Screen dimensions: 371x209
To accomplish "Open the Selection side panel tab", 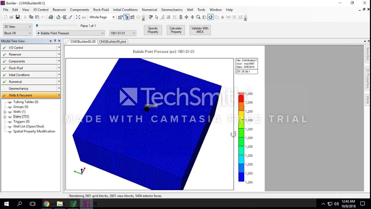I will tap(368, 54).
